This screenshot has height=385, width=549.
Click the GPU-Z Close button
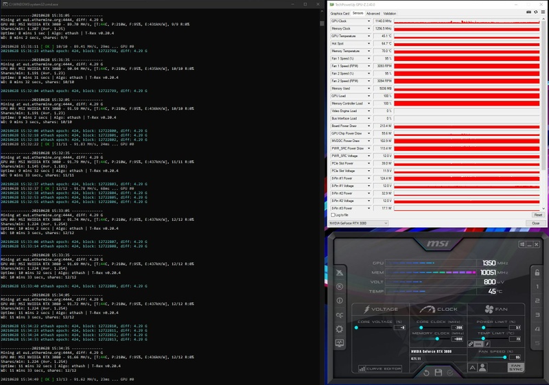point(536,223)
